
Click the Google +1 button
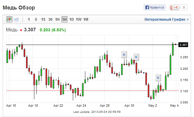tap(174, 7)
